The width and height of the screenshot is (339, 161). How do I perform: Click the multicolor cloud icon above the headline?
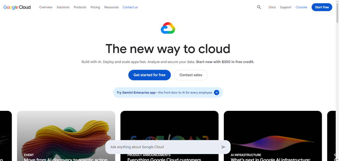(x=168, y=28)
